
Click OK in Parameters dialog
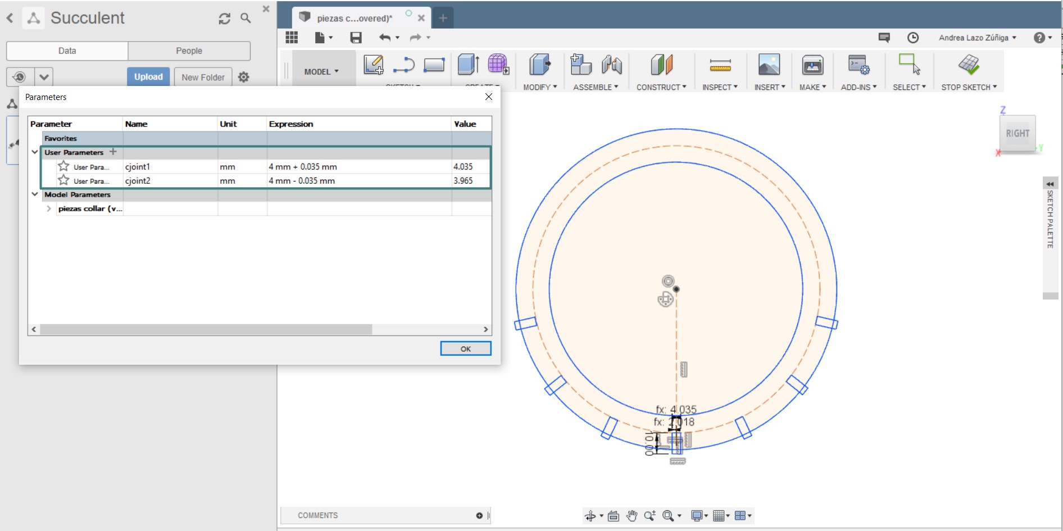pos(465,348)
